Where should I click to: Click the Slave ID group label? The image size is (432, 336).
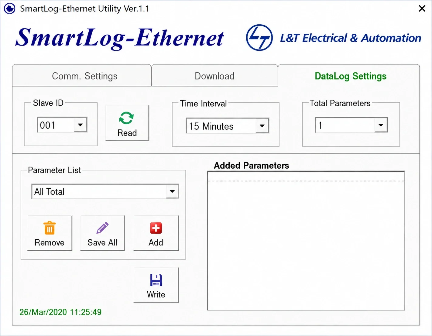pos(48,103)
